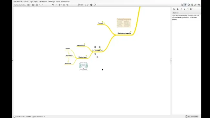Open the note indicator on Heuristique
Viewport: 210px width, 118px height.
[x=85, y=44]
